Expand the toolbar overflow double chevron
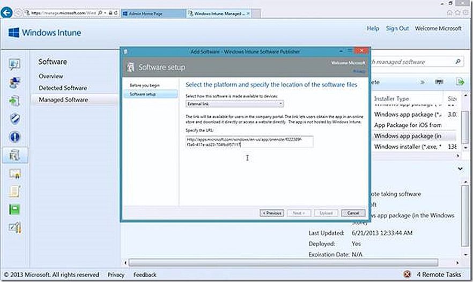Screen dimensions: 473x282 423,82
